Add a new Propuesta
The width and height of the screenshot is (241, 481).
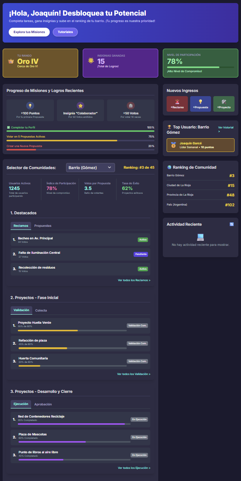[x=200, y=104]
